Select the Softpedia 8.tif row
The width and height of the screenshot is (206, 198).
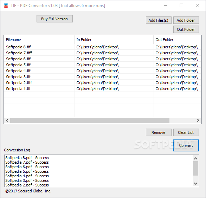(103, 47)
